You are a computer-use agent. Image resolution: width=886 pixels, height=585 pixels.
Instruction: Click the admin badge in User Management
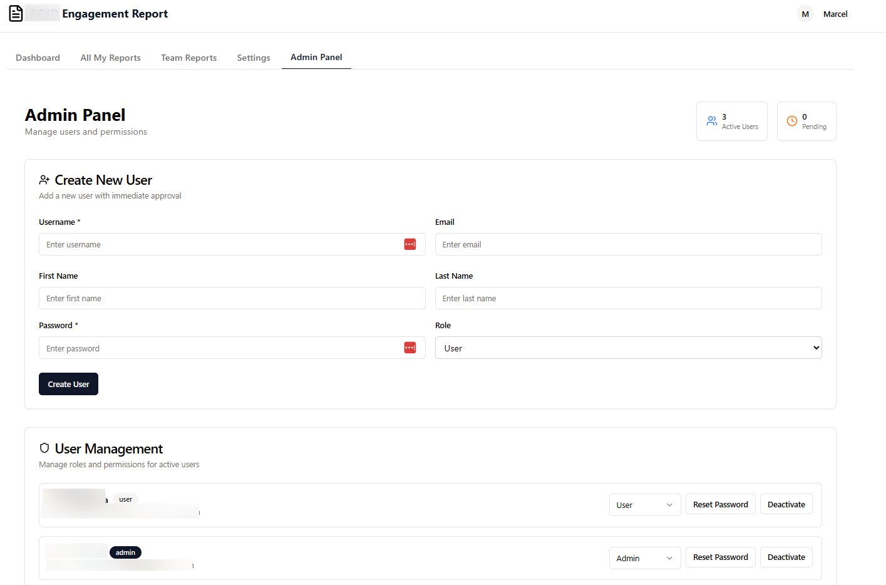pyautogui.click(x=125, y=552)
